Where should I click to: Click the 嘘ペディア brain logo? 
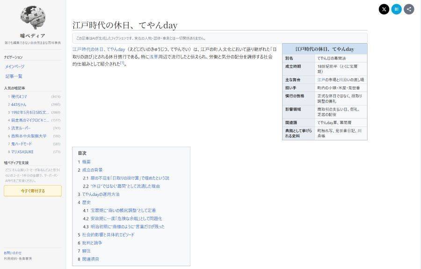click(x=33, y=18)
